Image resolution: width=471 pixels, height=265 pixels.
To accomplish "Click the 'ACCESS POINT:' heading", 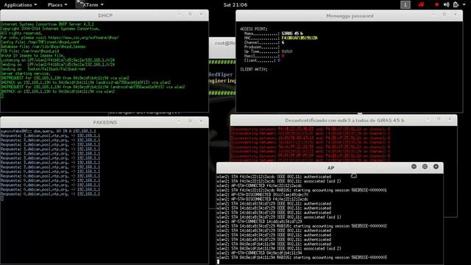I will point(253,29).
